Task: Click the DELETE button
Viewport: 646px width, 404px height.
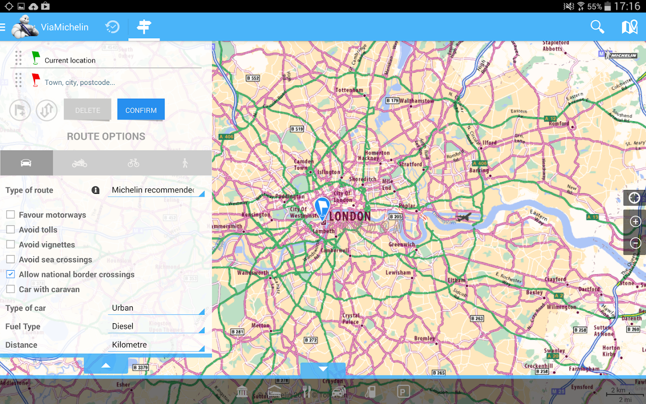Action: 87,110
